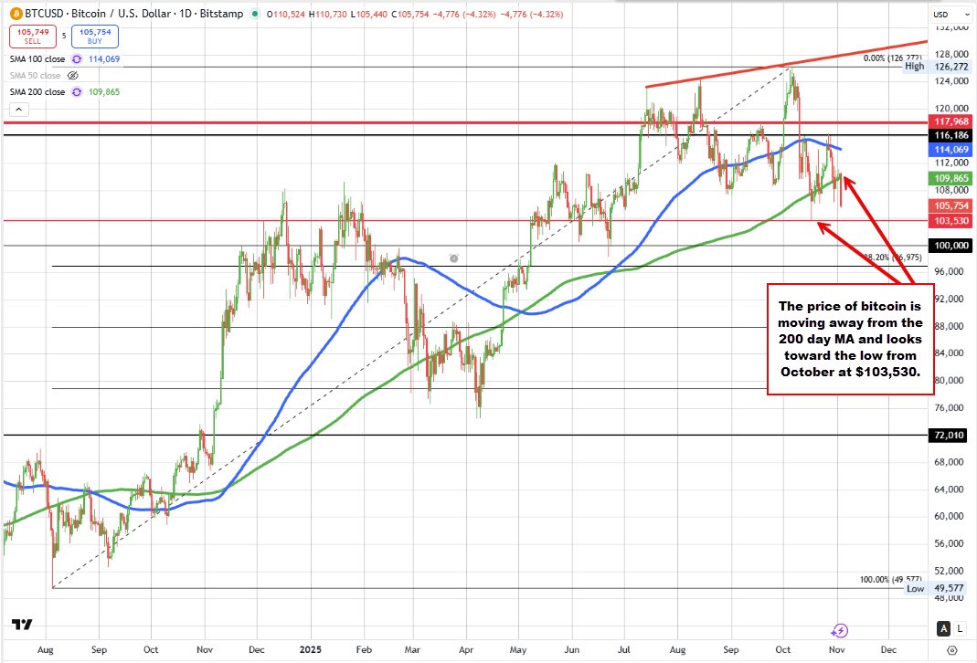Viewport: 977px width, 663px height.
Task: Open the chart settings gear icon
Action: pyautogui.click(x=952, y=648)
